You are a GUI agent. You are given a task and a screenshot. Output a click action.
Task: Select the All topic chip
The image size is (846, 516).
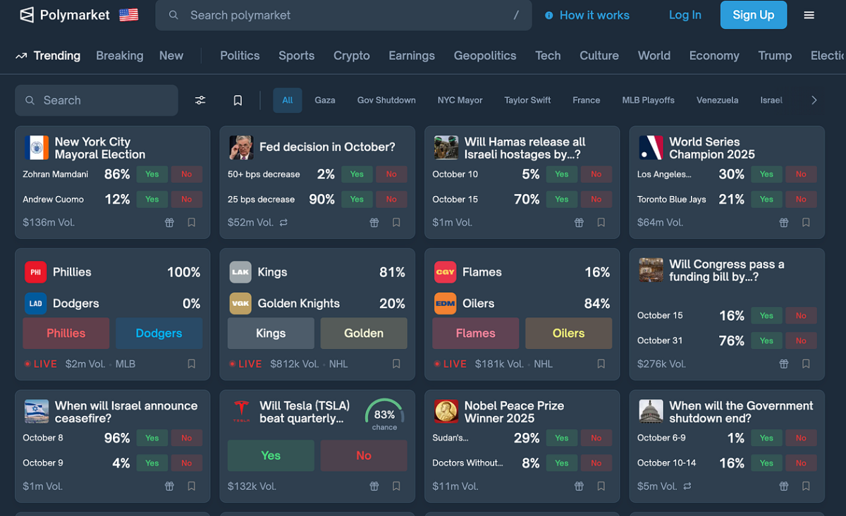click(x=288, y=100)
